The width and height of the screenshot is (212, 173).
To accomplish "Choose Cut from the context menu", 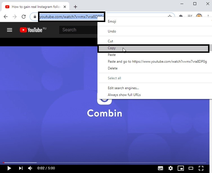I will pyautogui.click(x=155, y=41).
